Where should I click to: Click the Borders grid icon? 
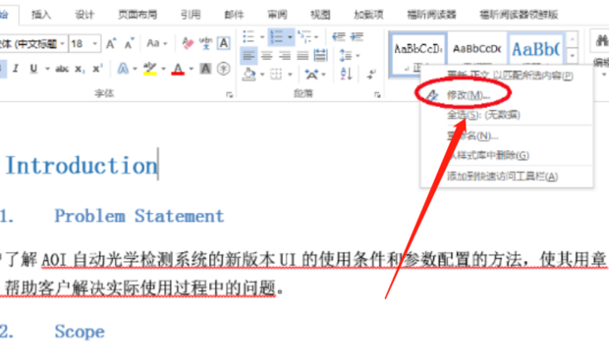276,74
